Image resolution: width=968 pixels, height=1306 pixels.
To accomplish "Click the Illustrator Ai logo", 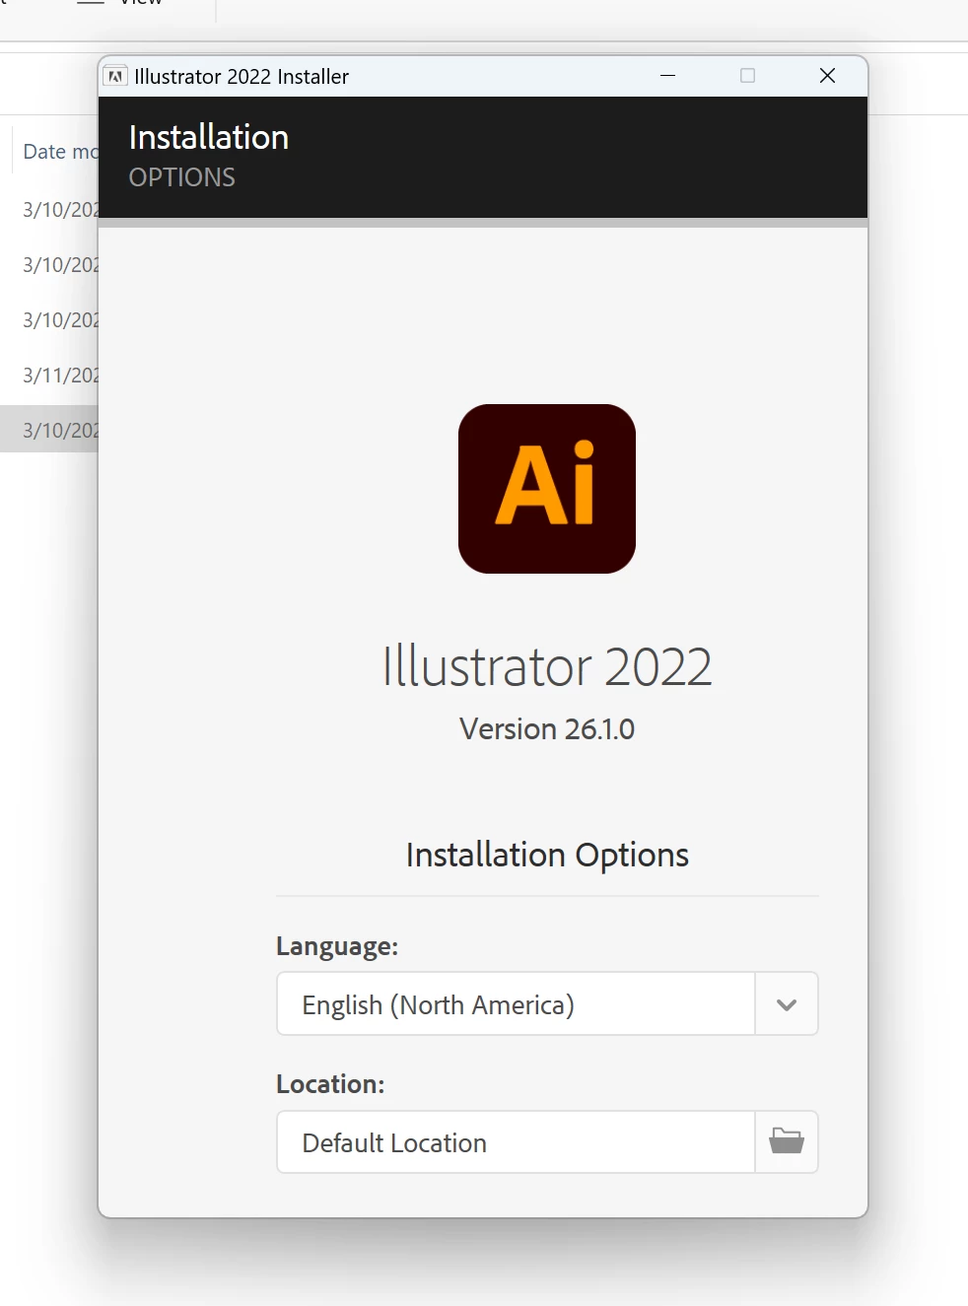I will point(547,489).
